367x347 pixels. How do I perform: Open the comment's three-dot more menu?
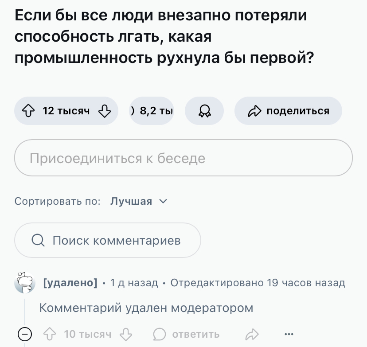click(x=289, y=334)
